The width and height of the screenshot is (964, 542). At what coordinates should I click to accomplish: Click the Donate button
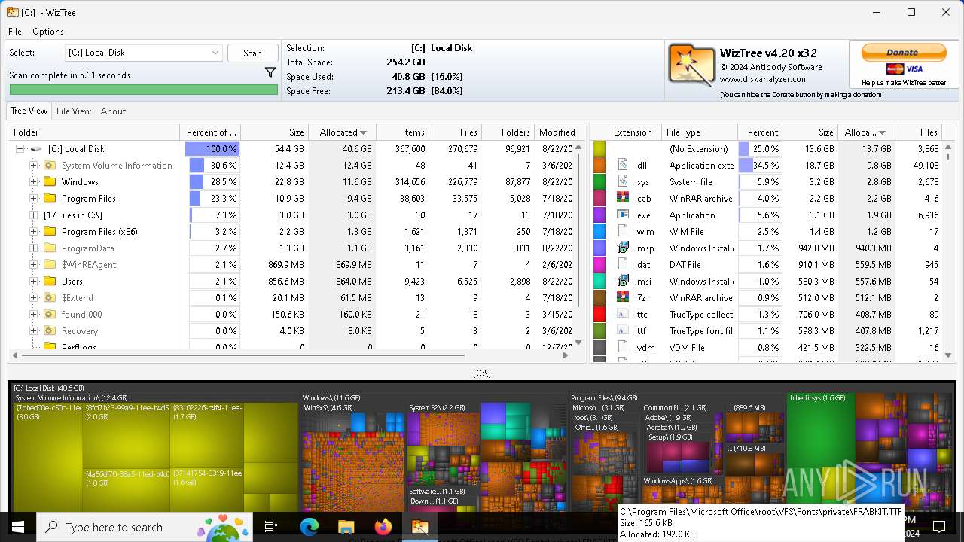pyautogui.click(x=903, y=53)
